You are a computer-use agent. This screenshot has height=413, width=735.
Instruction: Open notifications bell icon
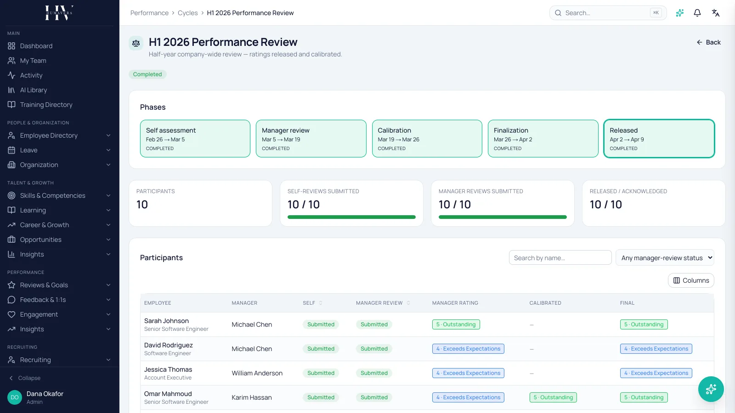(x=697, y=13)
